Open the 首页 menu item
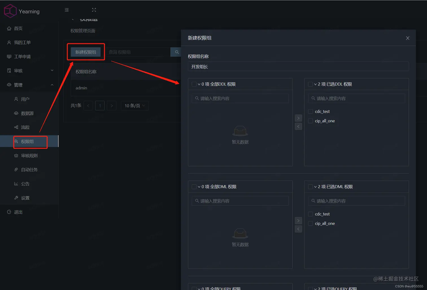 29,28
